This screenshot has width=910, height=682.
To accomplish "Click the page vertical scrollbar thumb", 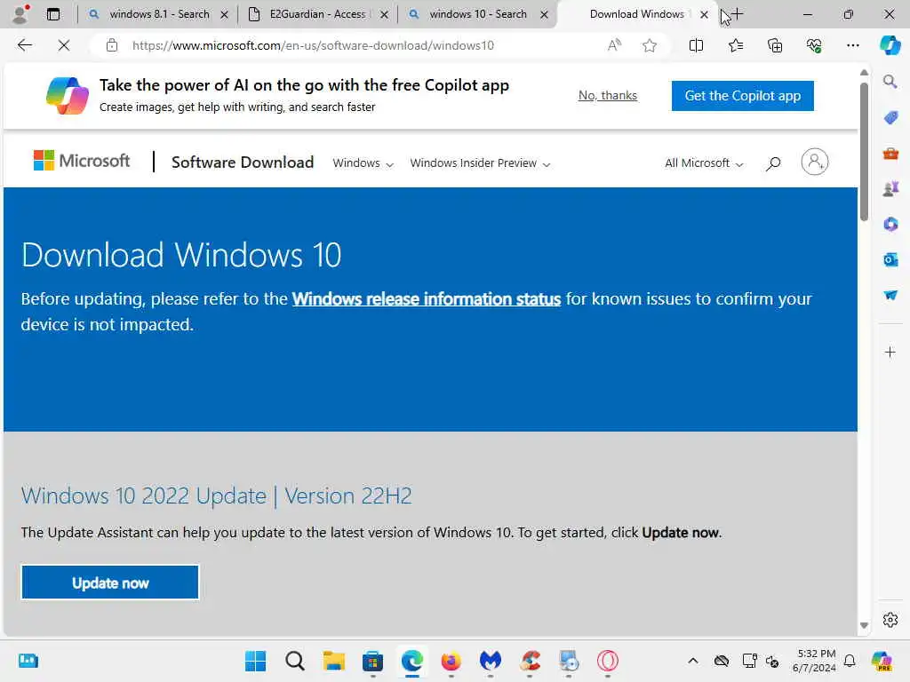I will [864, 151].
